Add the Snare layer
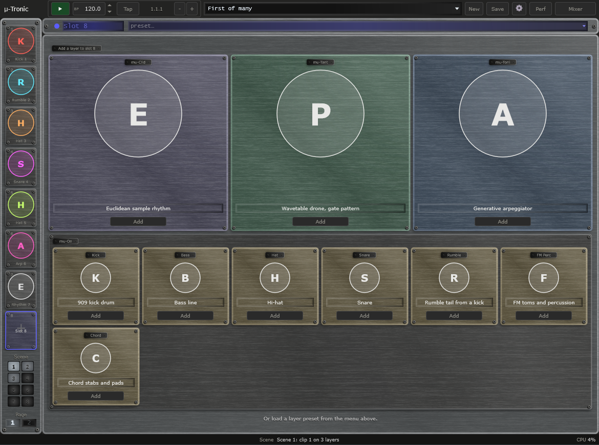Viewport: 599px width, 445px height. tap(365, 316)
